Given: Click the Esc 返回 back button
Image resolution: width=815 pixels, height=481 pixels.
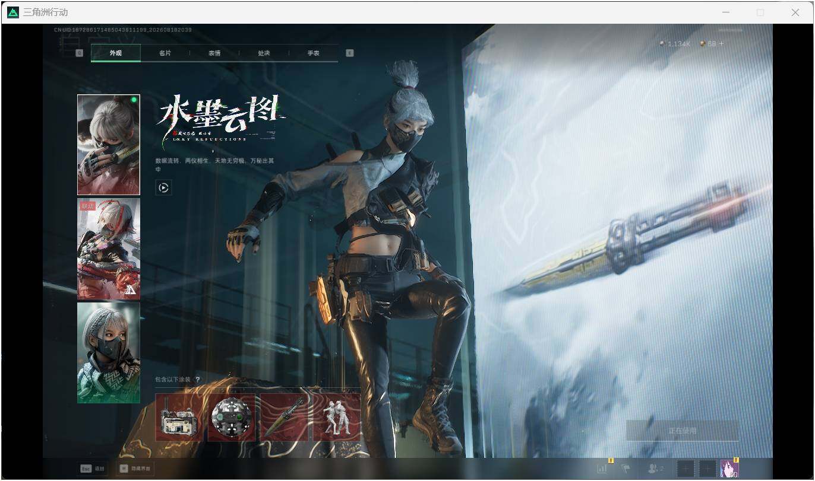Looking at the screenshot, I should [93, 469].
